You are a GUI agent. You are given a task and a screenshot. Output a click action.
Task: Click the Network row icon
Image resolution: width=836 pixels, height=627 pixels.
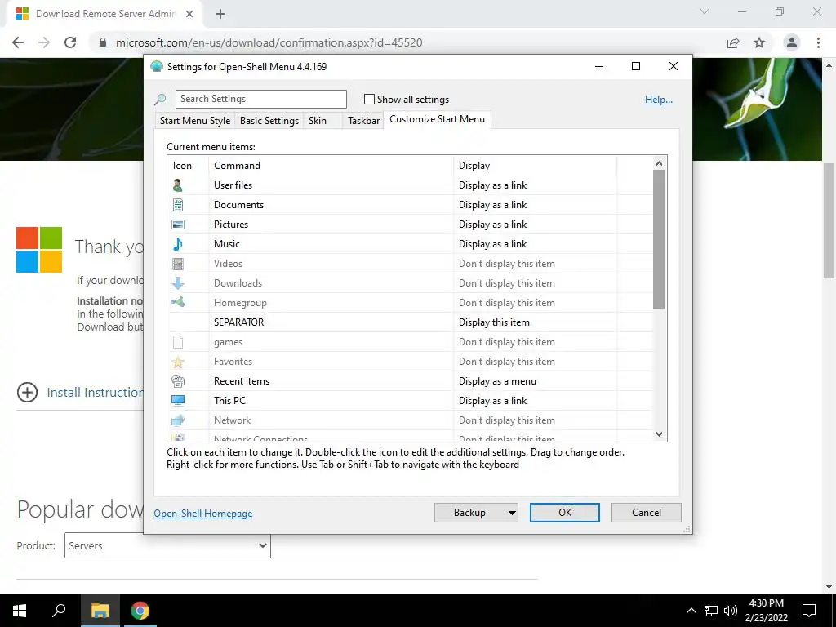(178, 420)
